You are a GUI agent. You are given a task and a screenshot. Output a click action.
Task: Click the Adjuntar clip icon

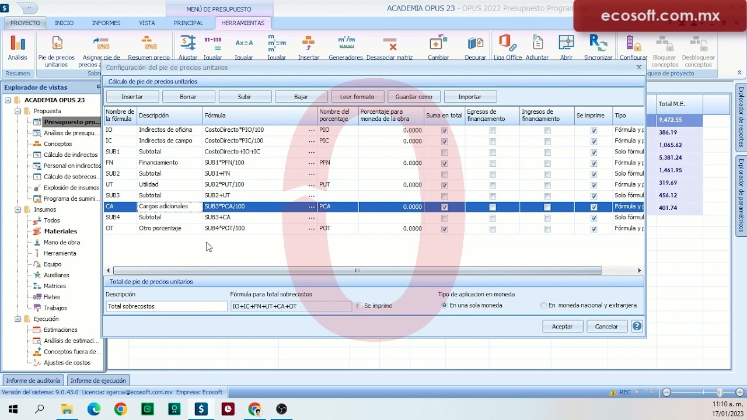coord(537,47)
